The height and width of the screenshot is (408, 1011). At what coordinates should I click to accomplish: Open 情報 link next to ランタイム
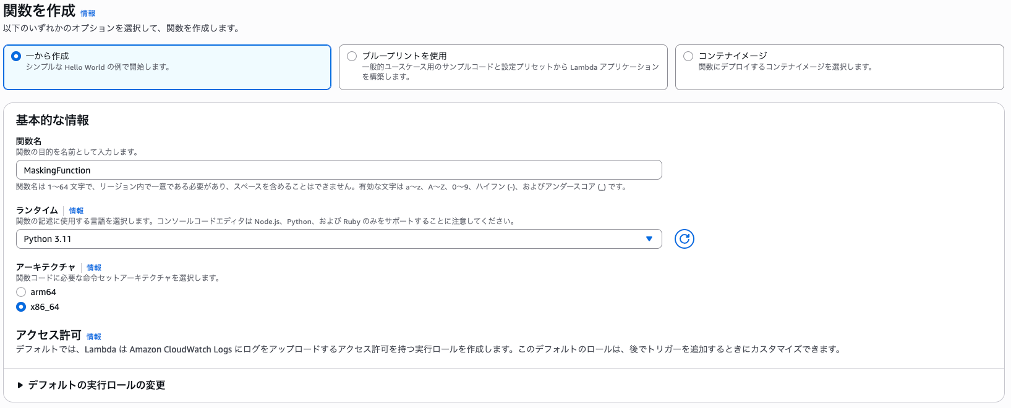click(x=76, y=210)
